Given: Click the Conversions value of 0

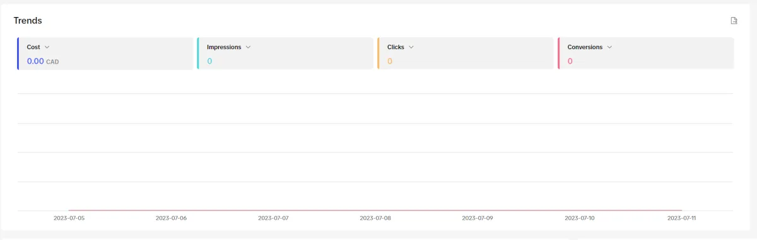Looking at the screenshot, I should 570,61.
